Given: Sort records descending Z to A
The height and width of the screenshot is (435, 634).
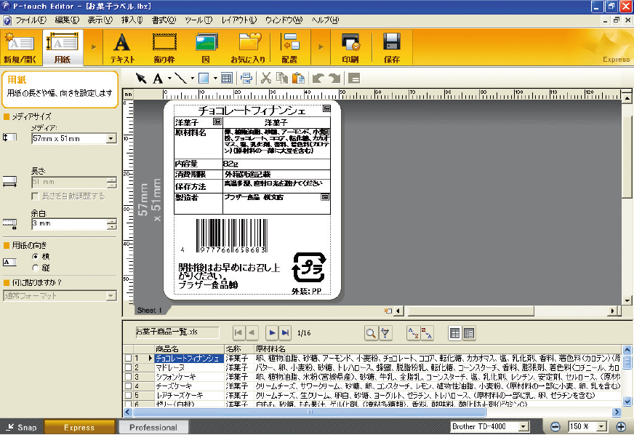Looking at the screenshot, I should pos(427,333).
